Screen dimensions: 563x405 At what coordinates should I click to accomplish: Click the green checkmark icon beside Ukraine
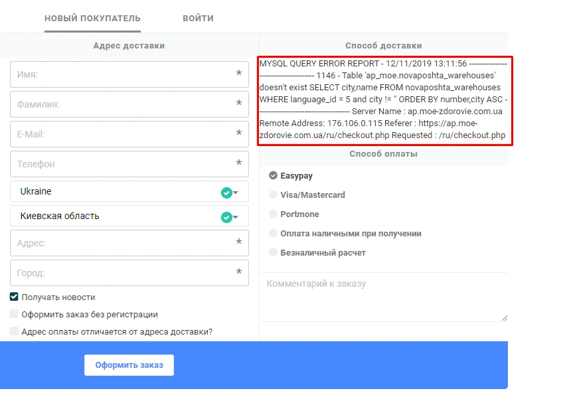pos(226,193)
